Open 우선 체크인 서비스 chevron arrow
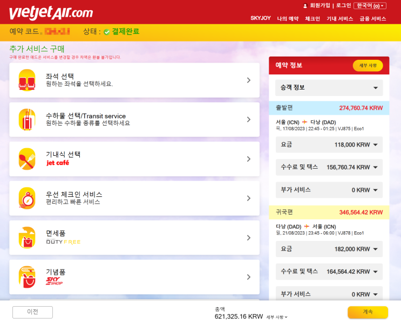The height and width of the screenshot is (325, 401). pos(249,198)
